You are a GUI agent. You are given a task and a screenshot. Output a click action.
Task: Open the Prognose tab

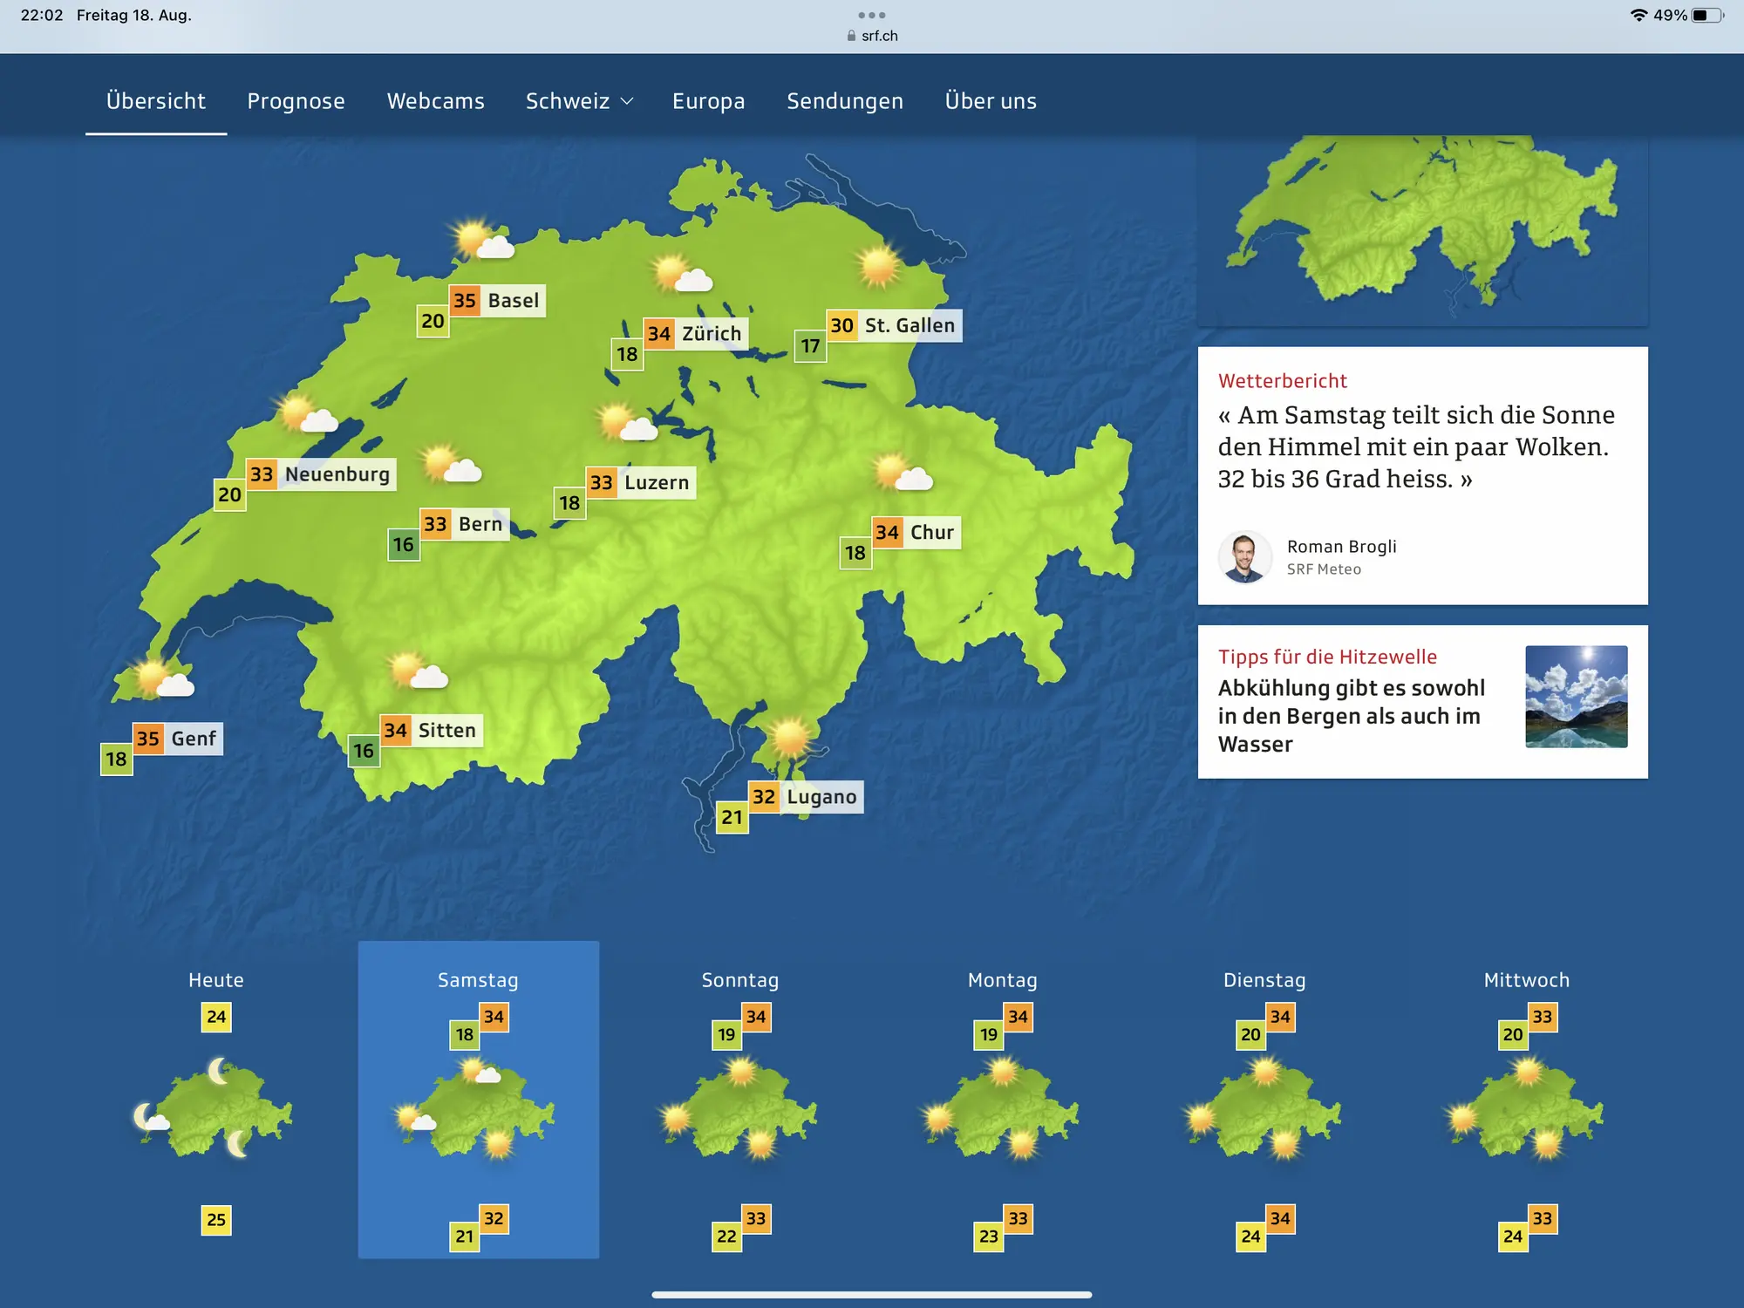[296, 101]
